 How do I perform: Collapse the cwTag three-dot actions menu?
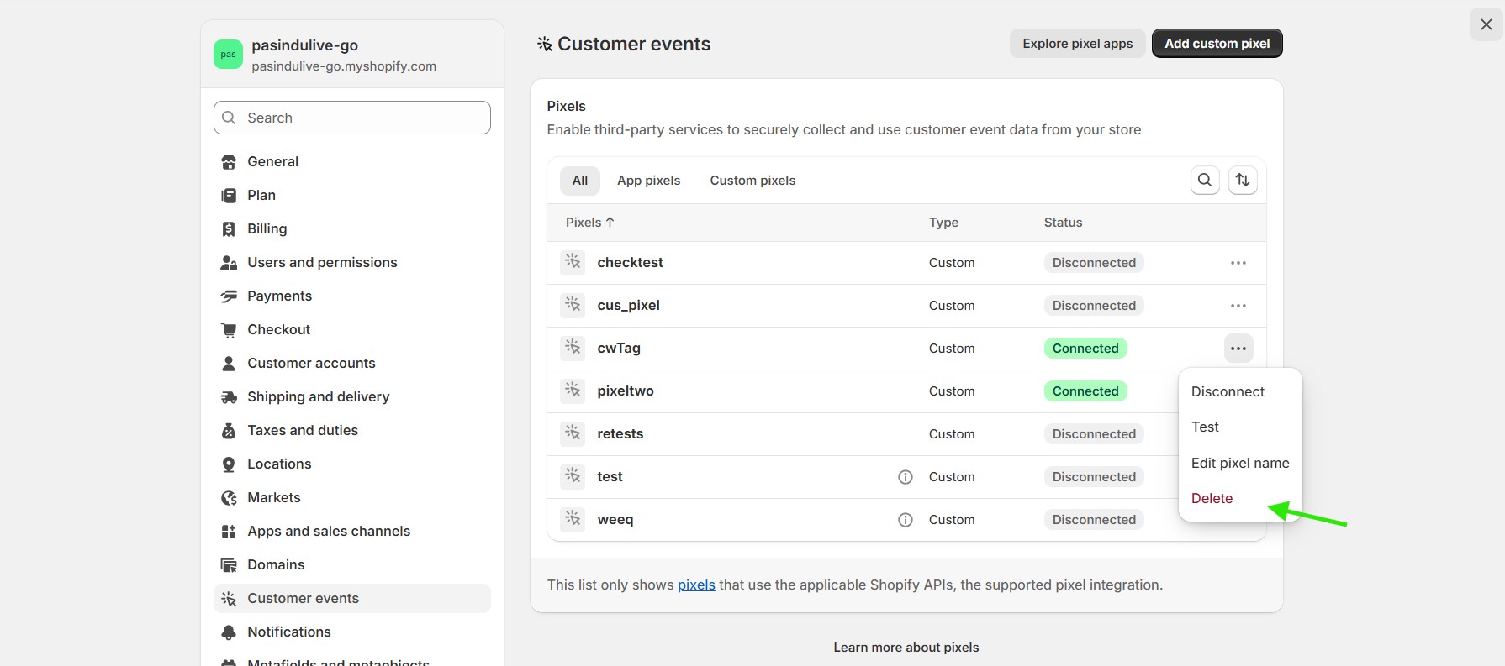(1238, 349)
